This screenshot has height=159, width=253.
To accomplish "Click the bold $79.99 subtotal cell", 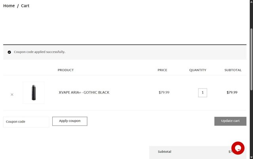I will point(232,92).
